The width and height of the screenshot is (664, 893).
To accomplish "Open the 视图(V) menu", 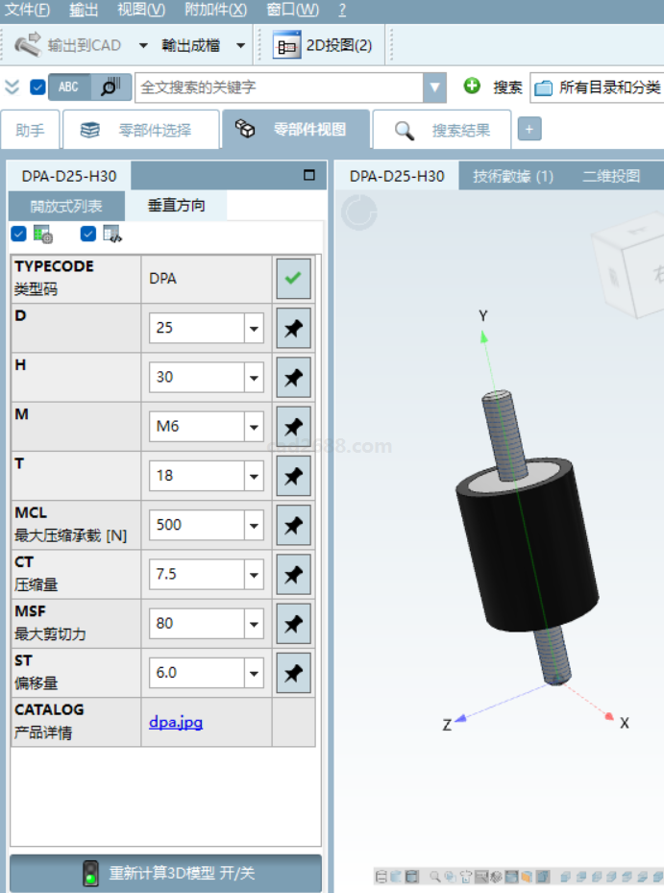I will tap(140, 10).
